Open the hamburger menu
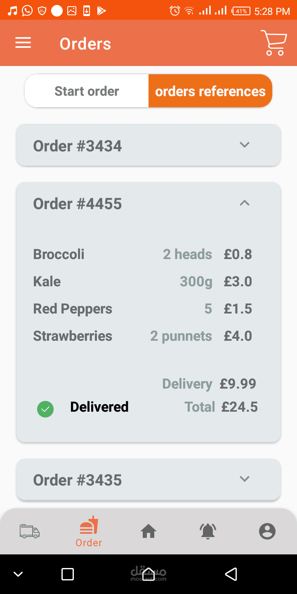Image resolution: width=297 pixels, height=594 pixels. pyautogui.click(x=23, y=43)
